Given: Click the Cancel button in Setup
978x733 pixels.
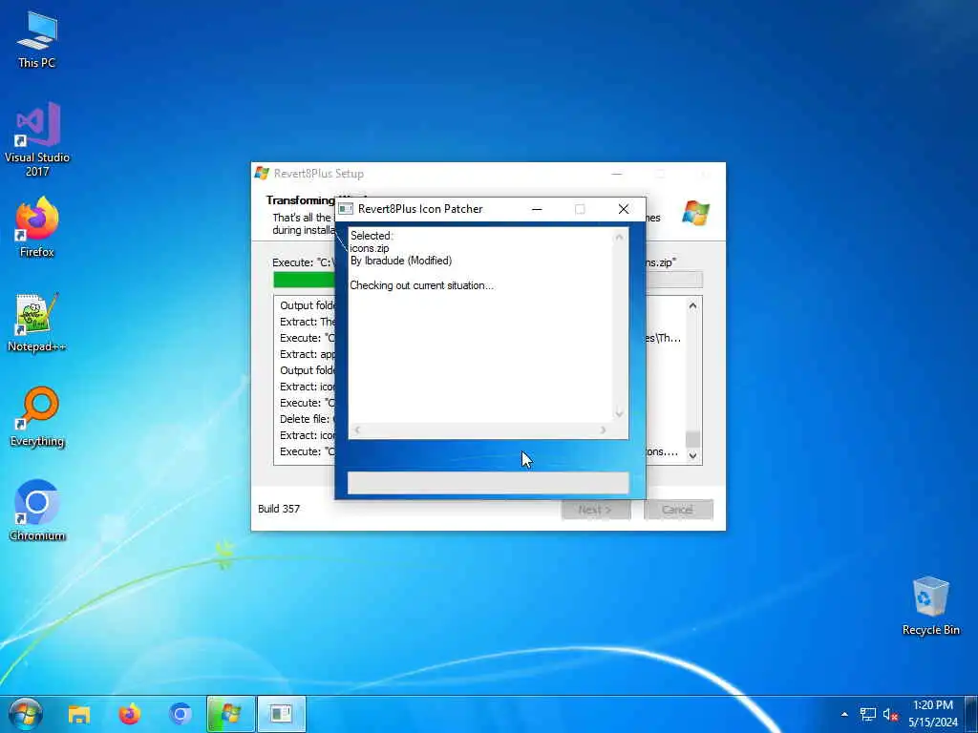Looking at the screenshot, I should pos(677,510).
